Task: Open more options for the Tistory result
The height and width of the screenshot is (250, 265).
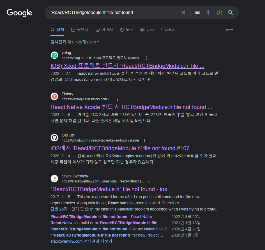Action: (117, 99)
